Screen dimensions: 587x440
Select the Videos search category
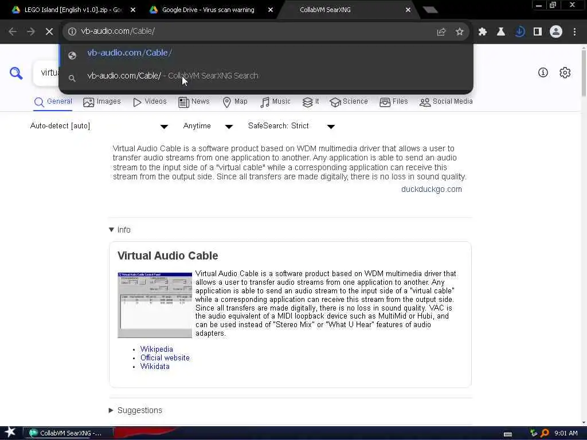(x=150, y=102)
